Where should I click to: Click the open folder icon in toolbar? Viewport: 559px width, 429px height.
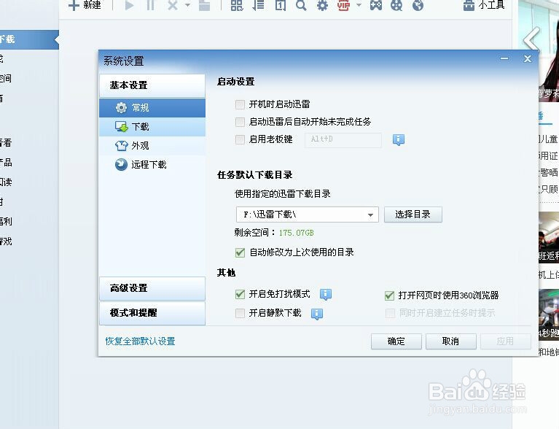point(204,5)
